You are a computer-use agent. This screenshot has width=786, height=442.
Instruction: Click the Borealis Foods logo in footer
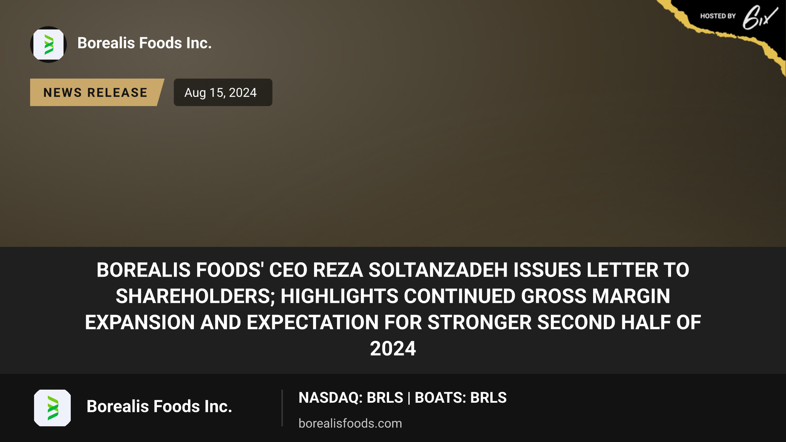tap(52, 408)
